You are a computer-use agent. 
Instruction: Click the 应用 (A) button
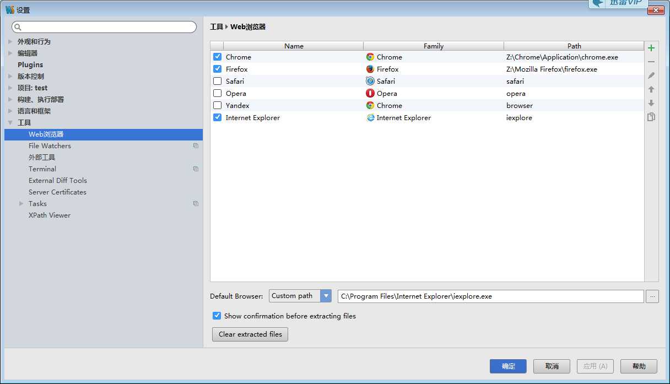click(x=595, y=366)
